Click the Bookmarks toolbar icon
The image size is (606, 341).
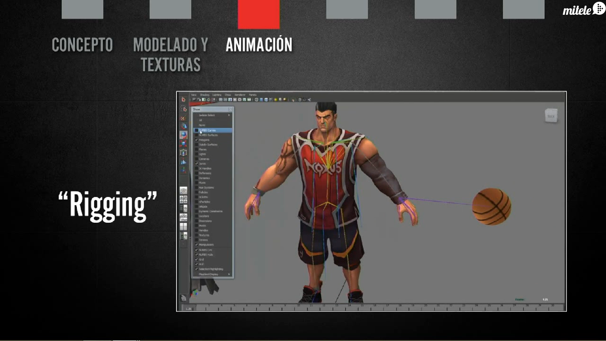[x=204, y=100]
